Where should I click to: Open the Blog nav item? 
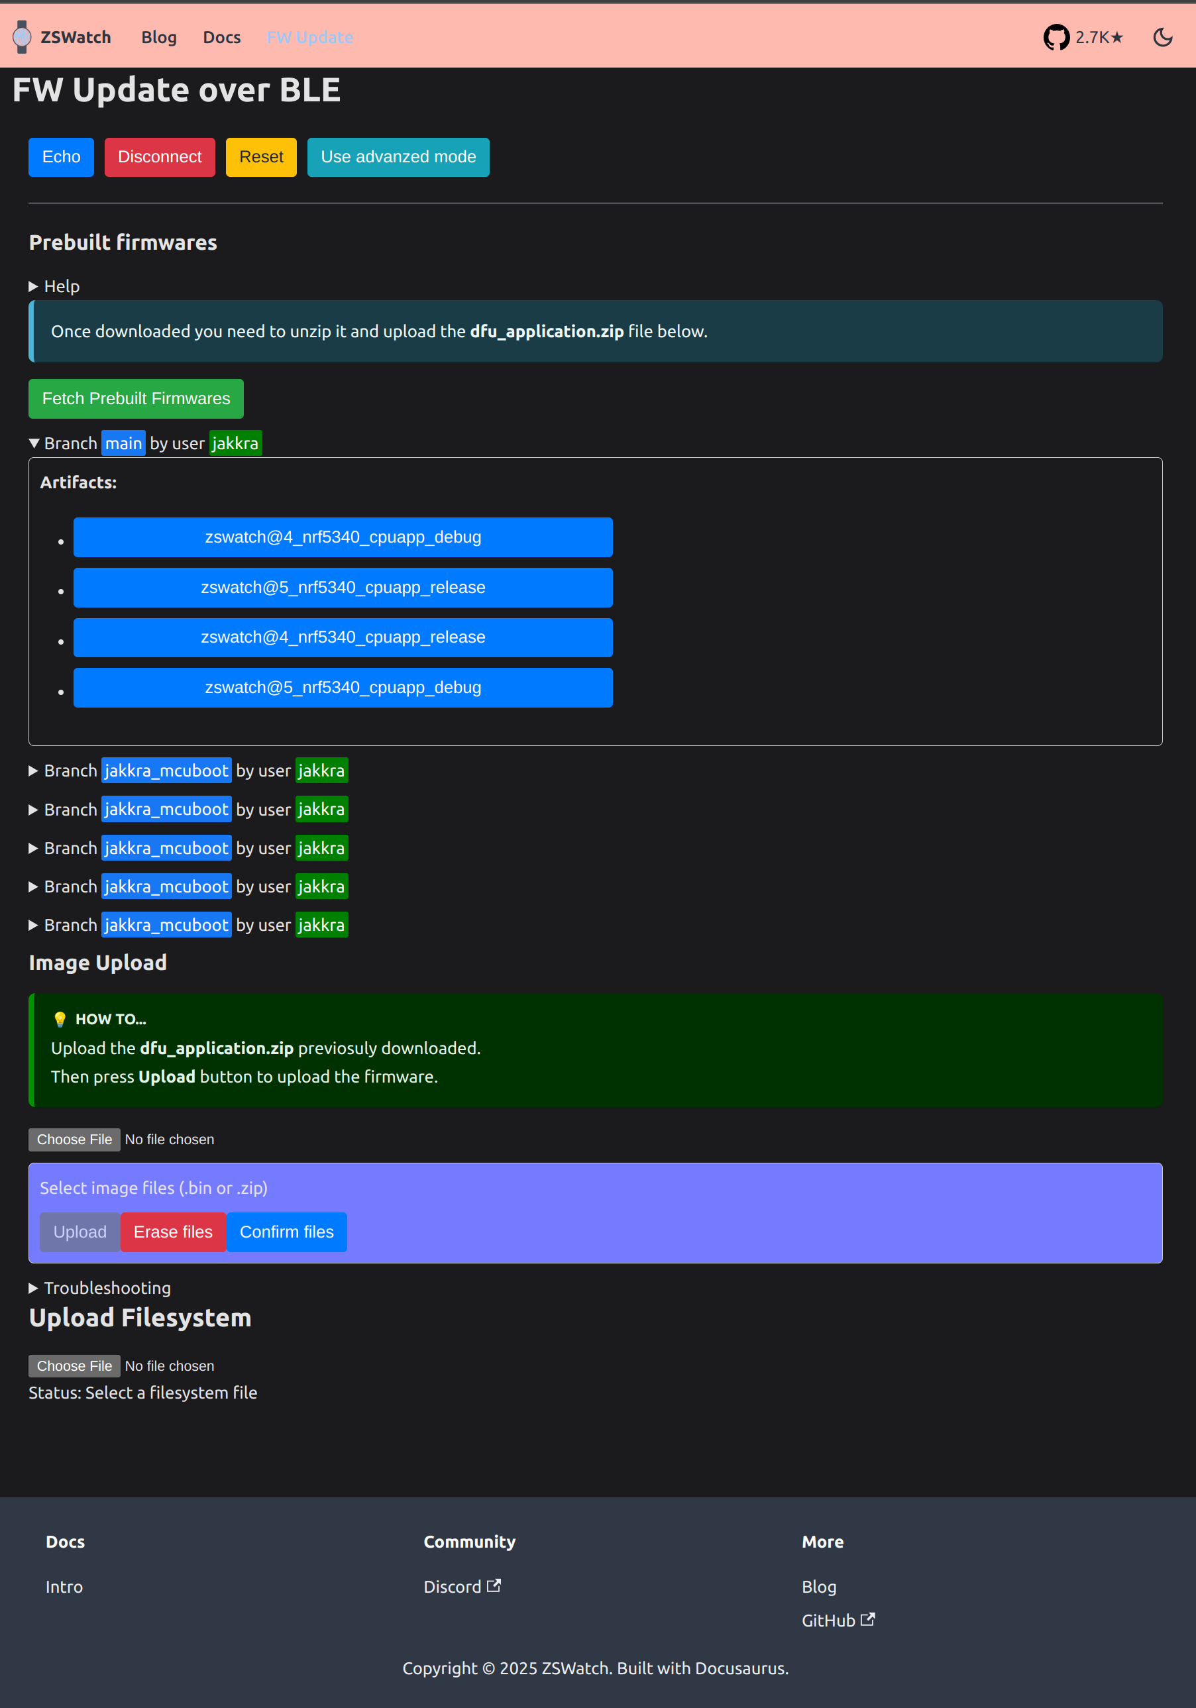(x=159, y=37)
